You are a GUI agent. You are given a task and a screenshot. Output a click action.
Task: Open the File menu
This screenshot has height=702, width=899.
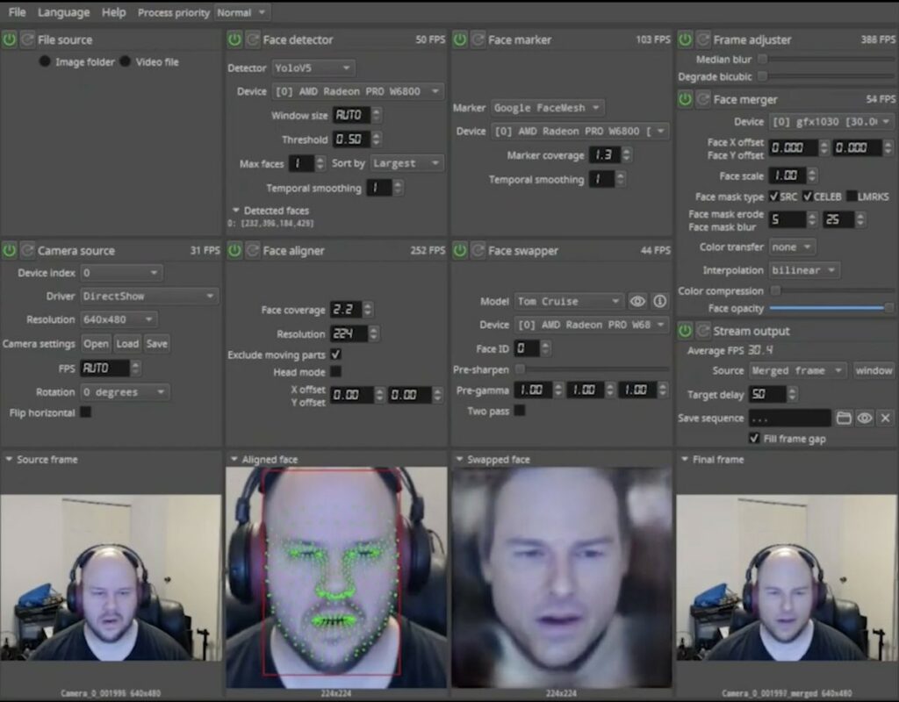point(17,12)
